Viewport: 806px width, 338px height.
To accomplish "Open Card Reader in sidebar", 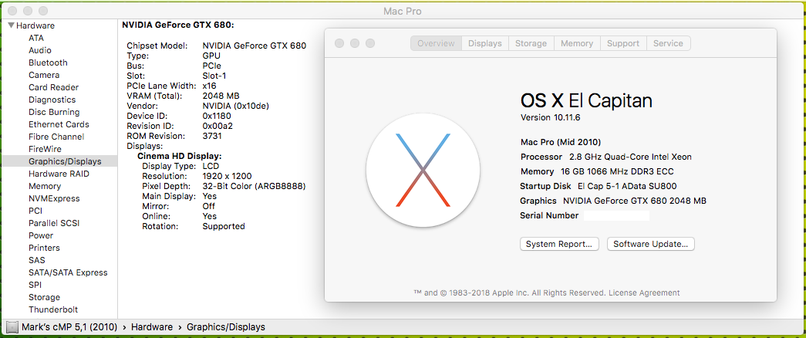I will click(x=53, y=87).
